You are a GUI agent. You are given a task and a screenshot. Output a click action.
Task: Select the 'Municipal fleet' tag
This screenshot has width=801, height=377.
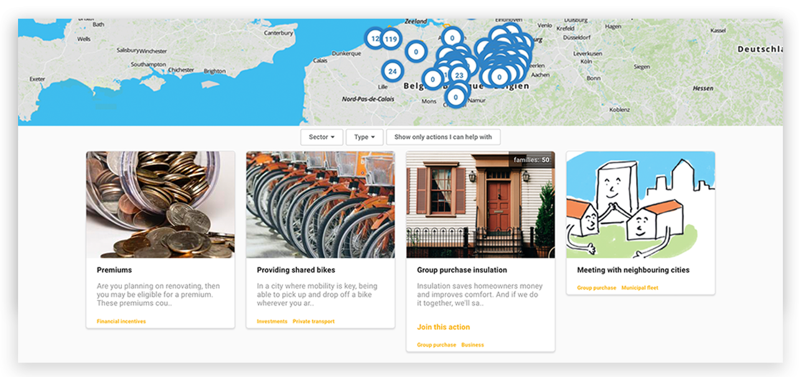tap(640, 288)
